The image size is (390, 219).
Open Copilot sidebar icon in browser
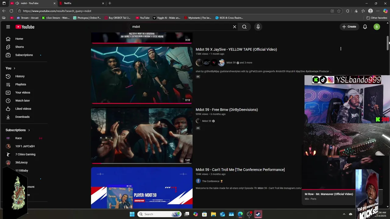tap(385, 11)
